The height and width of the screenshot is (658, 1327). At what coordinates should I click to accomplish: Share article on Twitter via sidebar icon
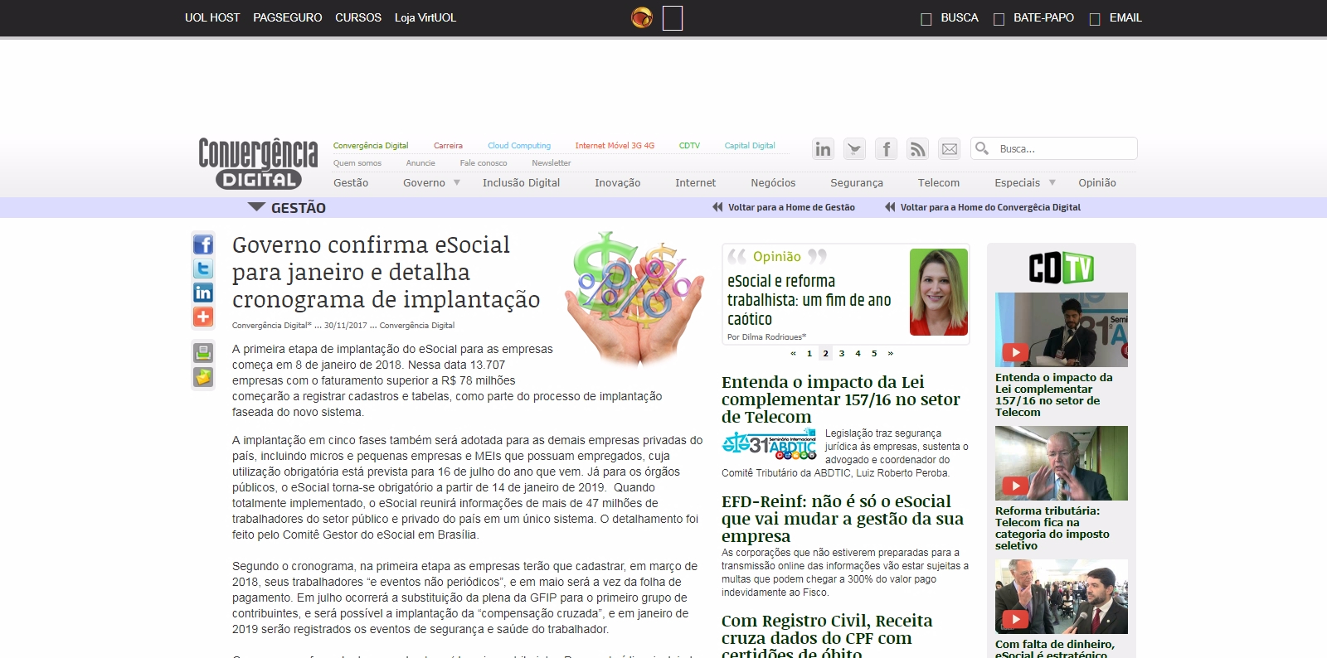(x=203, y=269)
